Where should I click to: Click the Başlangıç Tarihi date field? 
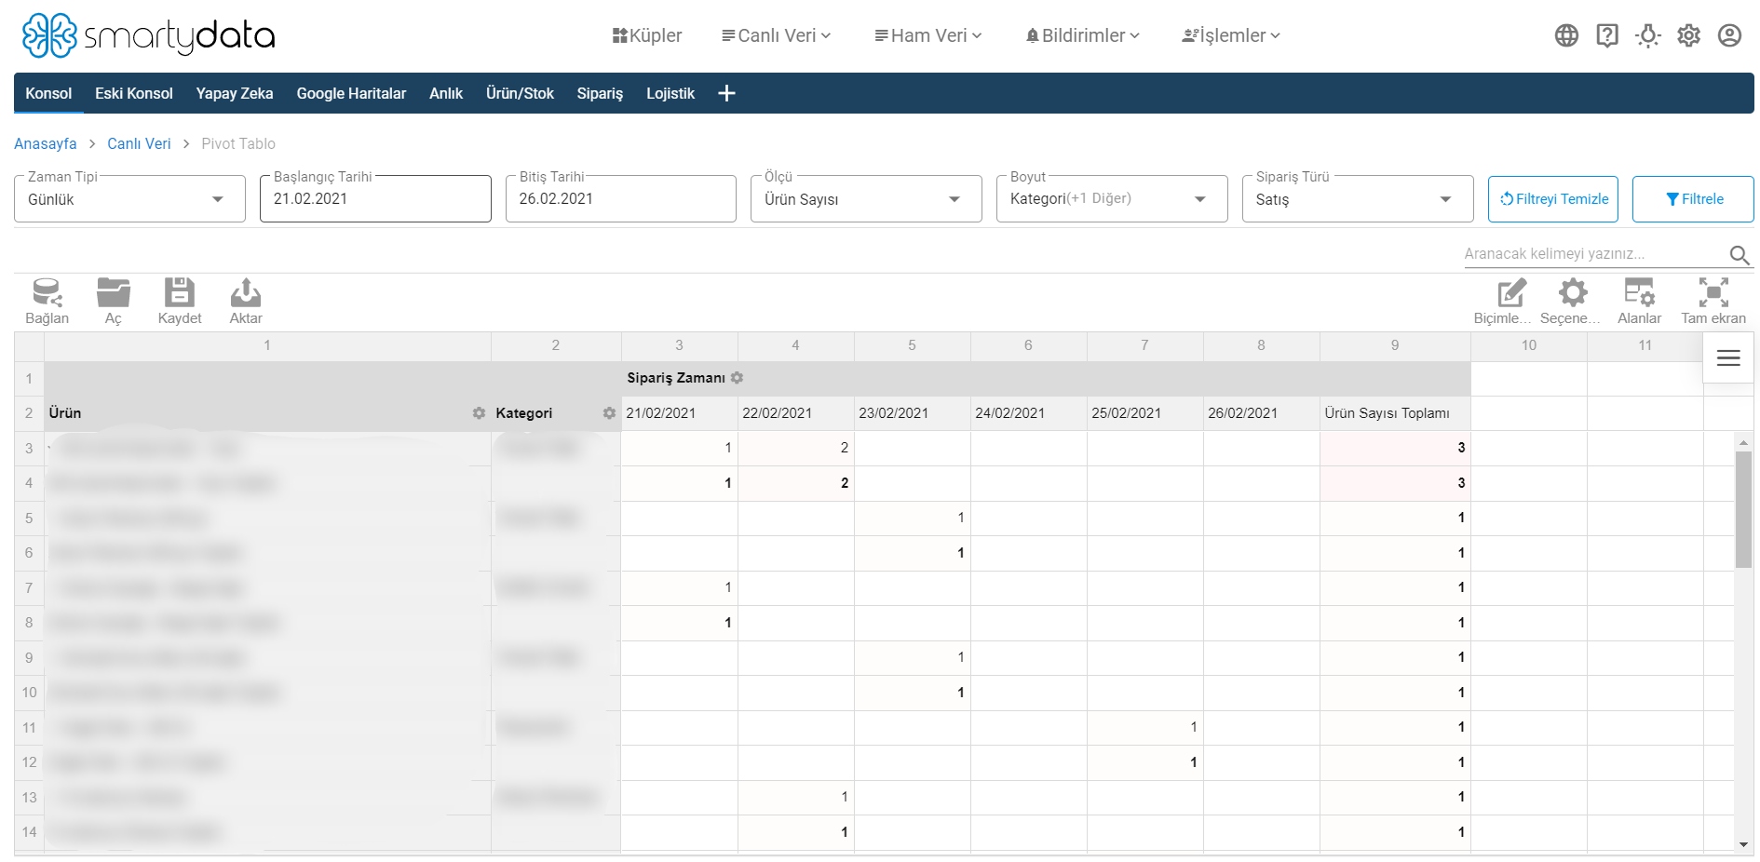point(375,199)
